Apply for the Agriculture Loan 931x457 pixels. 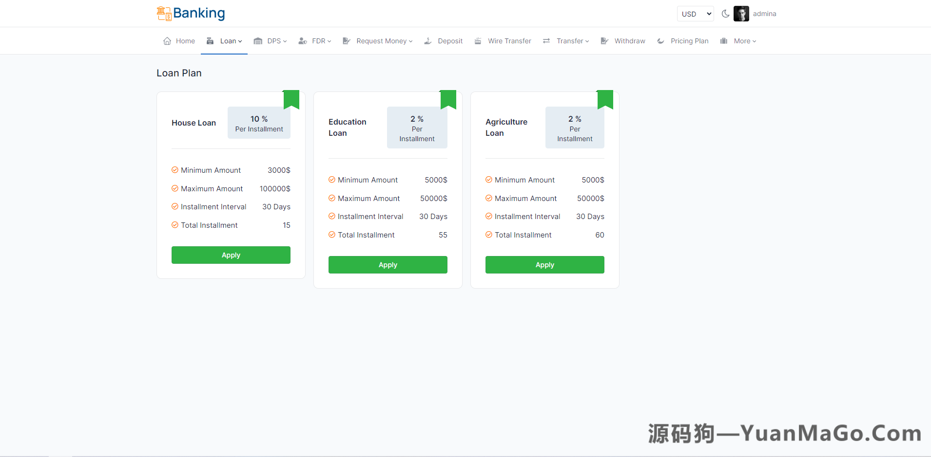pyautogui.click(x=544, y=264)
